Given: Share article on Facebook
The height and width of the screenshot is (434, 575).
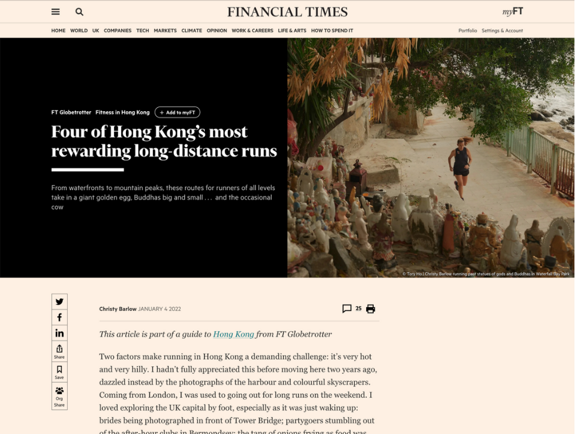Looking at the screenshot, I should click(x=59, y=317).
